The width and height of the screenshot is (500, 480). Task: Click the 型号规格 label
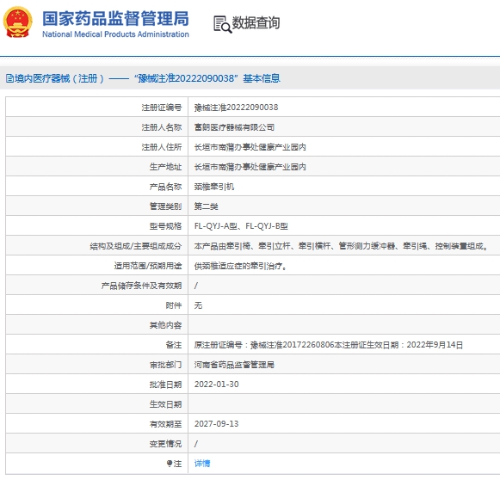click(166, 226)
